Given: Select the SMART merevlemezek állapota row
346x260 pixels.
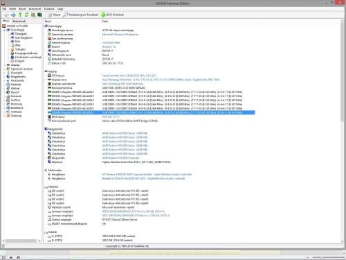Looking at the screenshot, I should pos(77,224).
